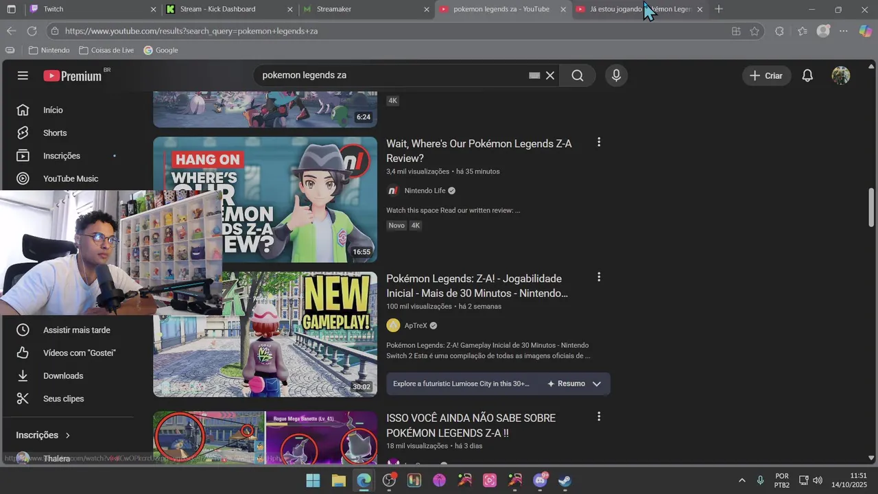Open on-screen keyboard icon in search box
878x494 pixels.
point(534,75)
